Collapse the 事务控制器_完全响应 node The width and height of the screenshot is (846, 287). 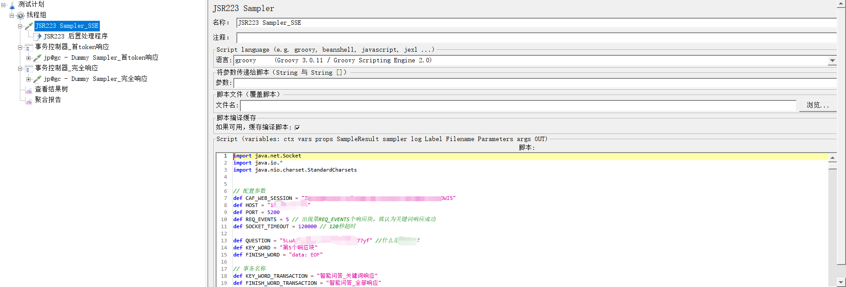tap(20, 69)
